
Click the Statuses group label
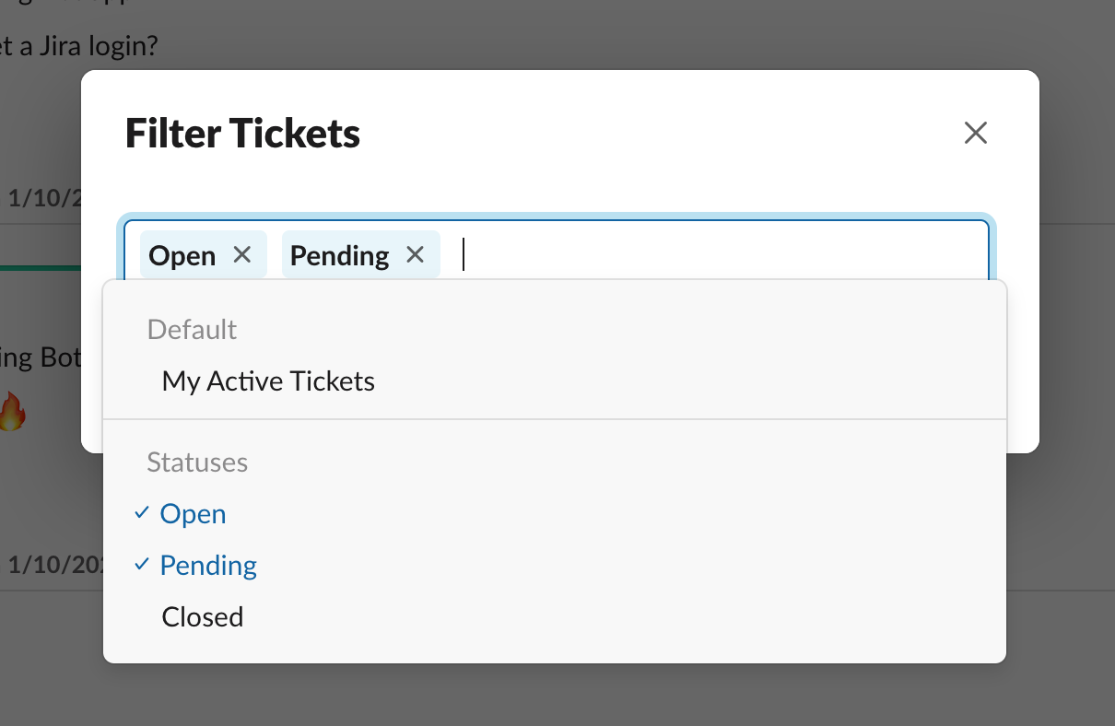197,463
